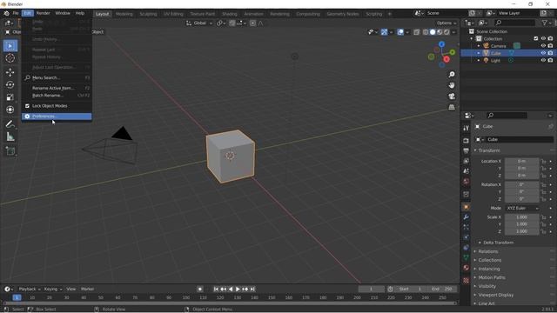Select the Select Box tool

[x=10, y=46]
